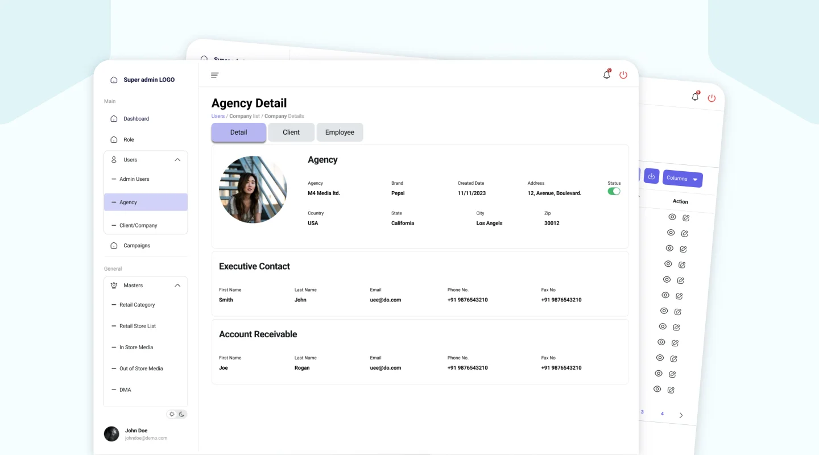Screen dimensions: 819x455
Task: Click the hamburger menu icon
Action: (214, 75)
